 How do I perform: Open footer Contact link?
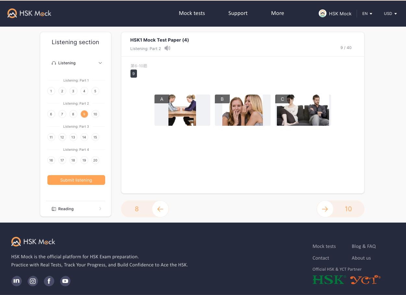[x=321, y=258]
